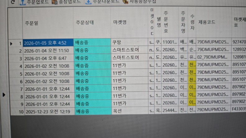The image size is (246, 138).
Task: Click the orderer name cell 진... in row 10
Action: tap(183, 110)
